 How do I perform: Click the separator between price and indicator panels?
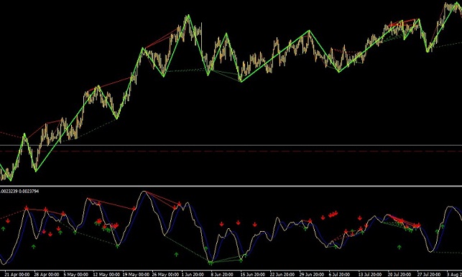(x=231, y=185)
